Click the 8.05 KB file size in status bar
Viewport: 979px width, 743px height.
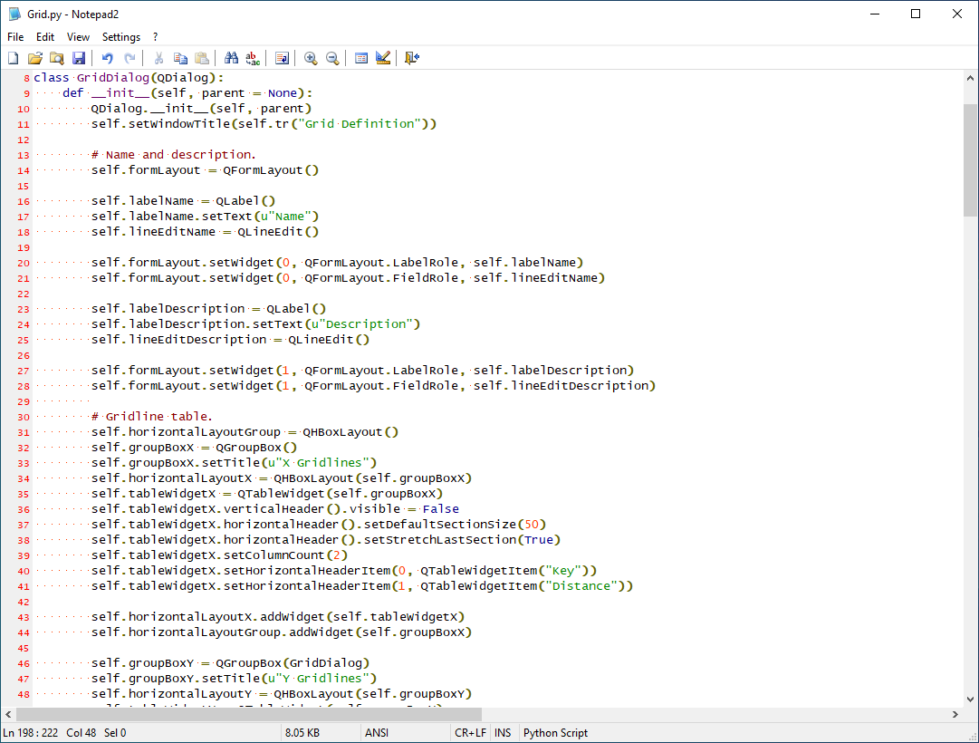click(x=302, y=732)
